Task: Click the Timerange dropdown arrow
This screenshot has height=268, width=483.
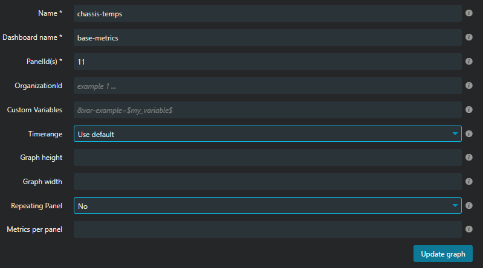Action: click(x=455, y=134)
